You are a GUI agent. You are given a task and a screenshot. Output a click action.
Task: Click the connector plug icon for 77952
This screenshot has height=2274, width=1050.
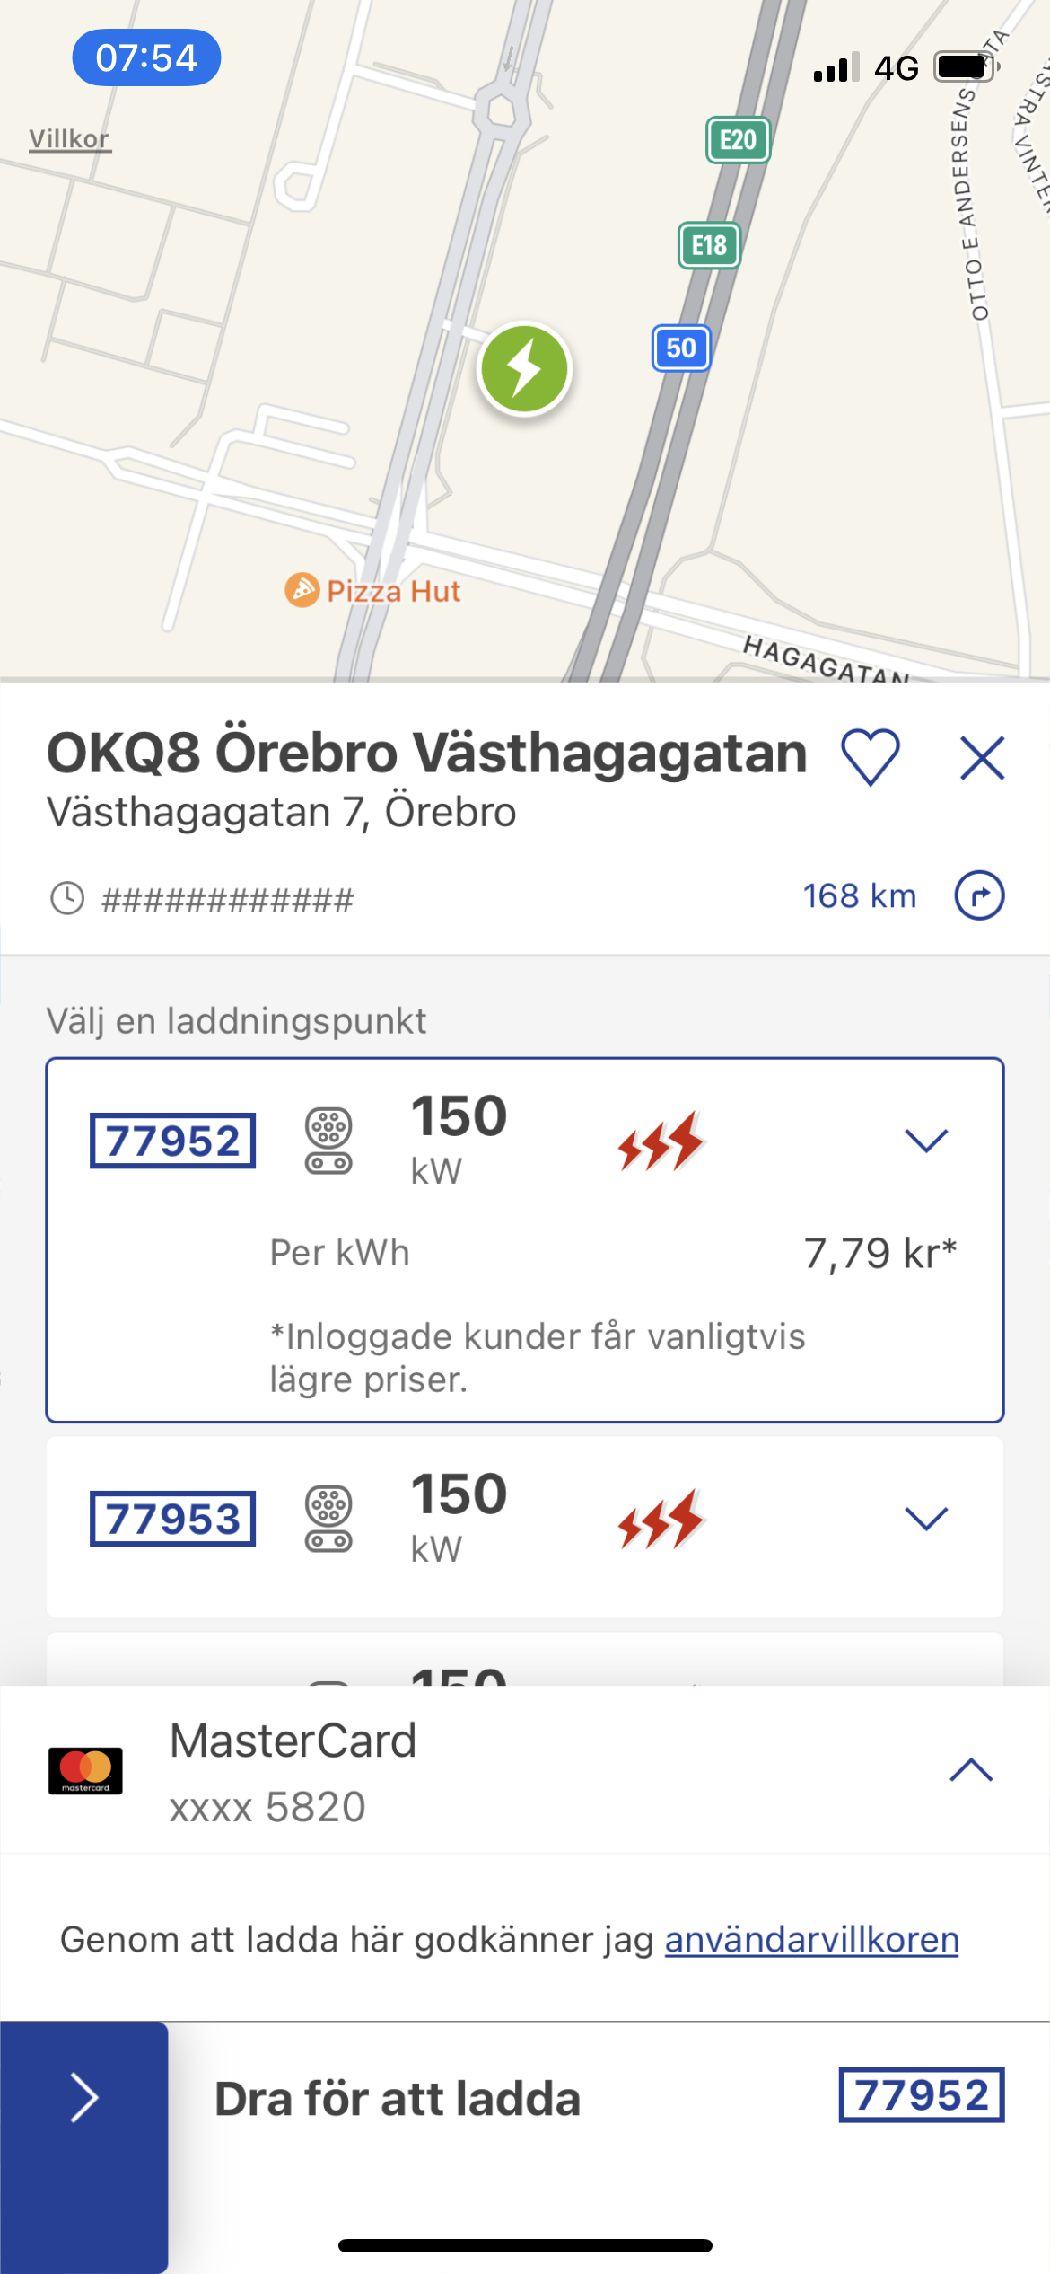point(328,1141)
